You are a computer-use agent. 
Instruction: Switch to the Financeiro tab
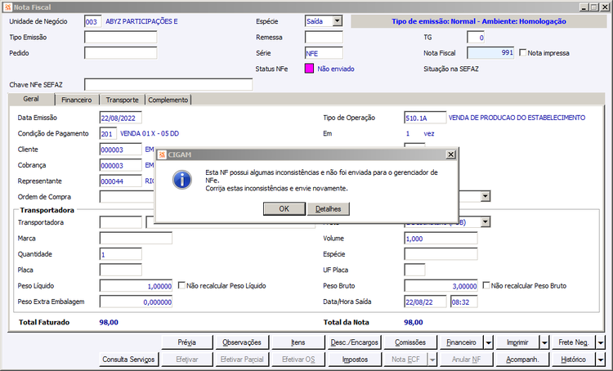click(x=77, y=100)
